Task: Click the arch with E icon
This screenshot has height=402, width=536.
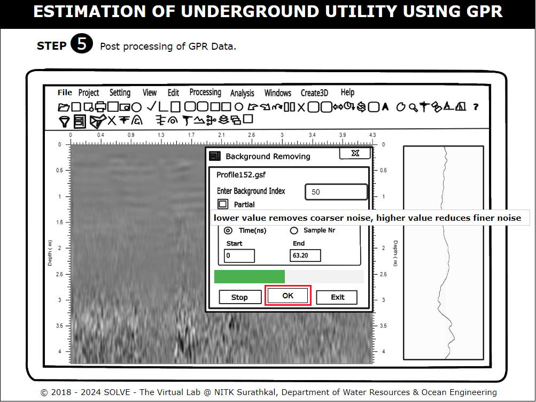Action: (x=137, y=120)
